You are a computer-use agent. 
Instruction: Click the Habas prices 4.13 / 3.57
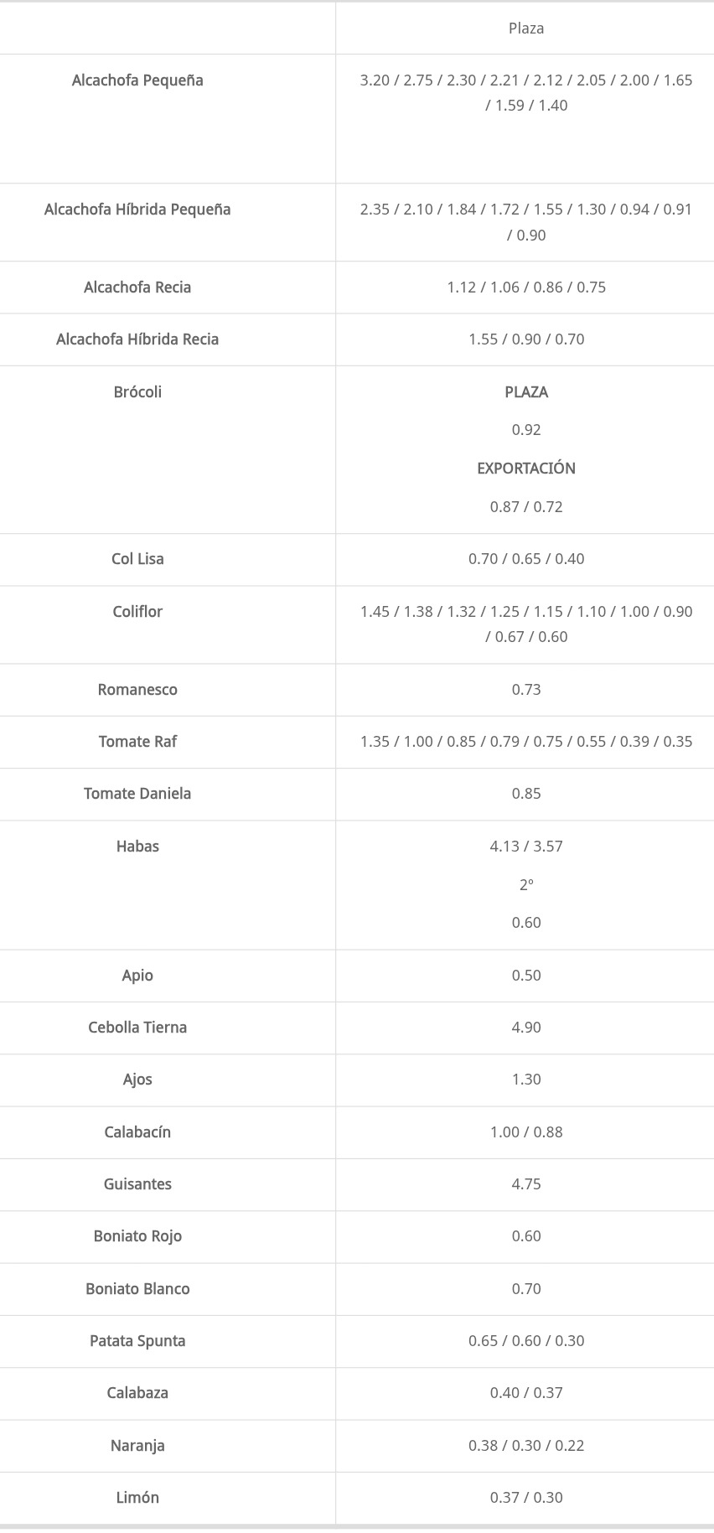point(526,847)
